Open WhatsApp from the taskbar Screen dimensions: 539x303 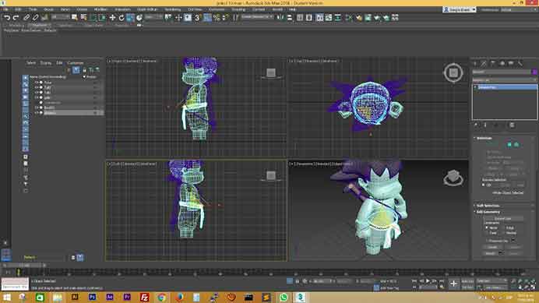click(284, 297)
